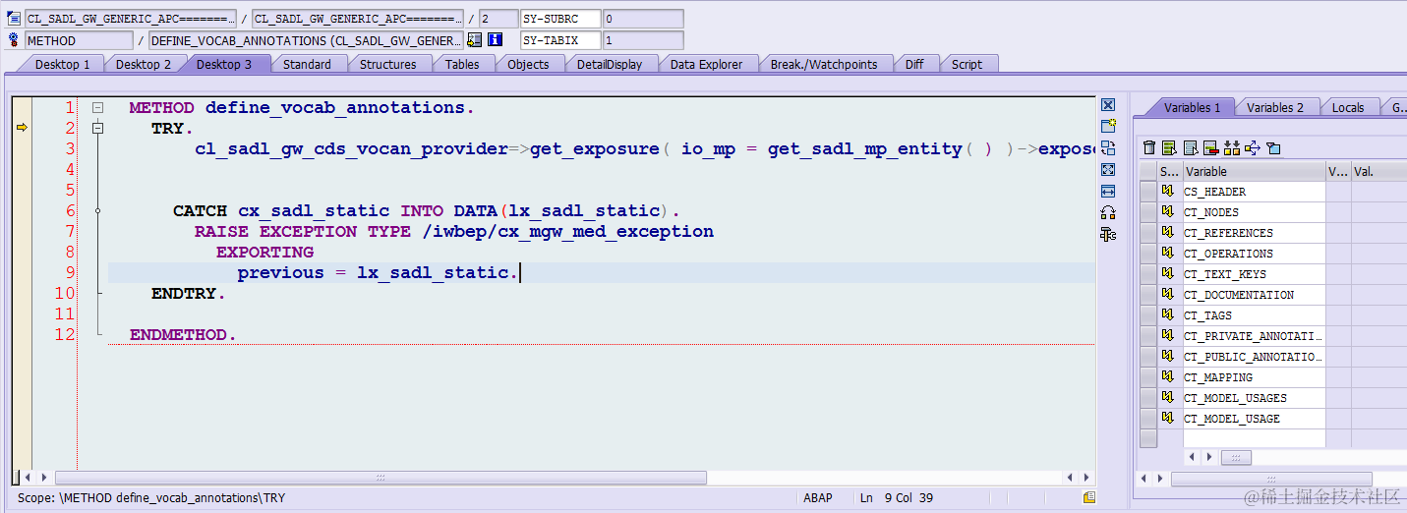The height and width of the screenshot is (513, 1407).
Task: Open the Data Explorer tab
Action: 706,64
